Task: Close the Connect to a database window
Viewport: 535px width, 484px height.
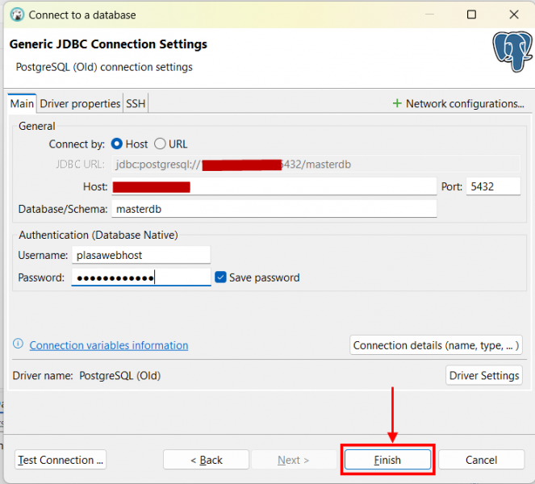Action: pyautogui.click(x=513, y=15)
